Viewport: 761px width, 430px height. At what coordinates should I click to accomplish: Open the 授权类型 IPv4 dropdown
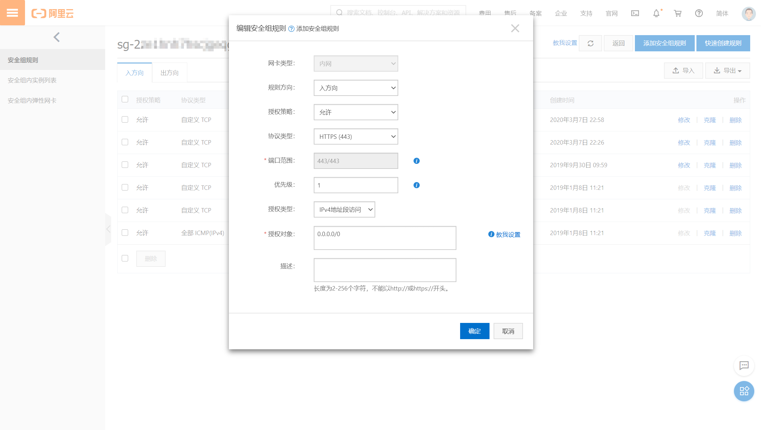coord(344,209)
